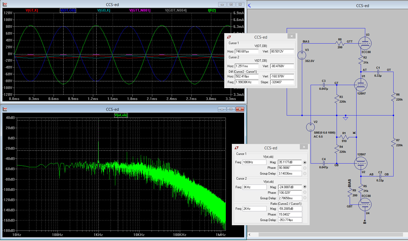Select the Cursor 1 Phase radio button
Viewport: 408px width, 241px height.
pos(305,168)
